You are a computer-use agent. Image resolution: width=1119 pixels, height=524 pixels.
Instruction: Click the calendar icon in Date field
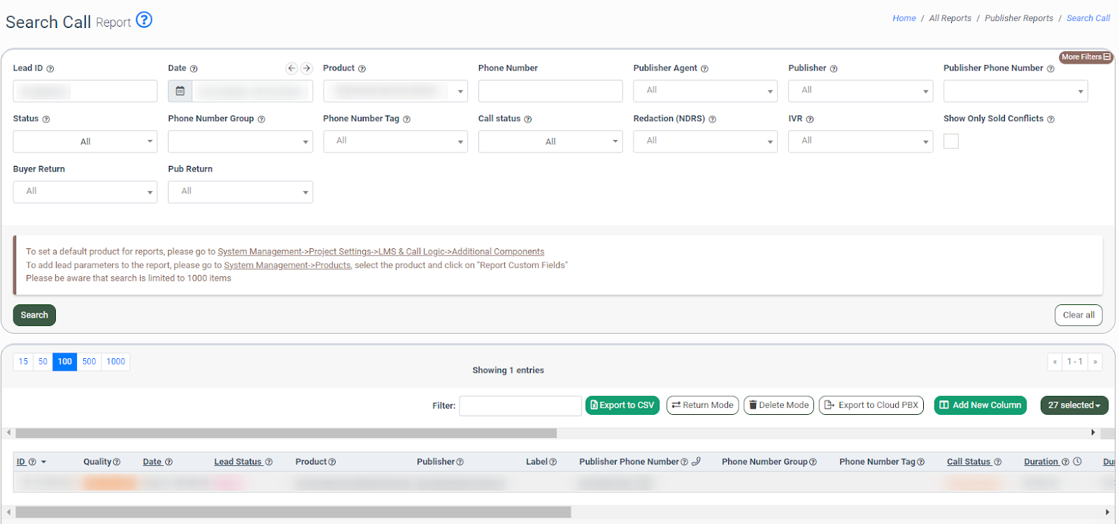(x=180, y=91)
